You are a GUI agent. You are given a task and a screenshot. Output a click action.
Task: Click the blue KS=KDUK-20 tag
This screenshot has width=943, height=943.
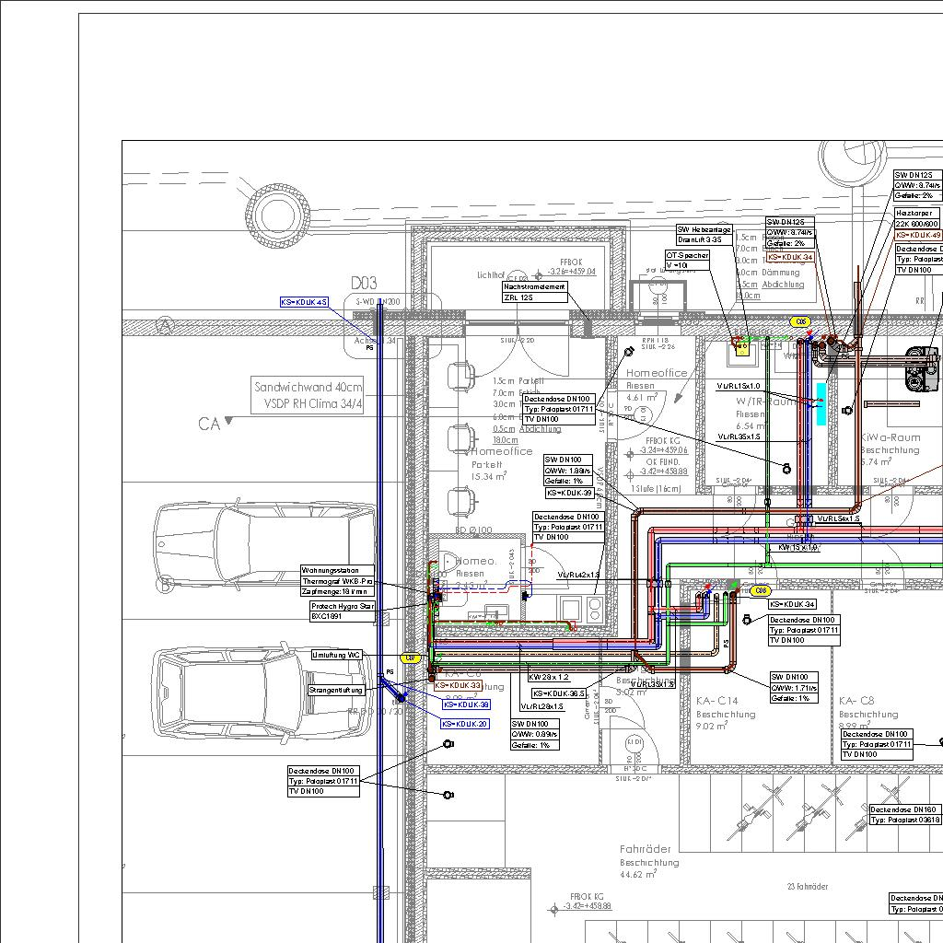click(464, 724)
